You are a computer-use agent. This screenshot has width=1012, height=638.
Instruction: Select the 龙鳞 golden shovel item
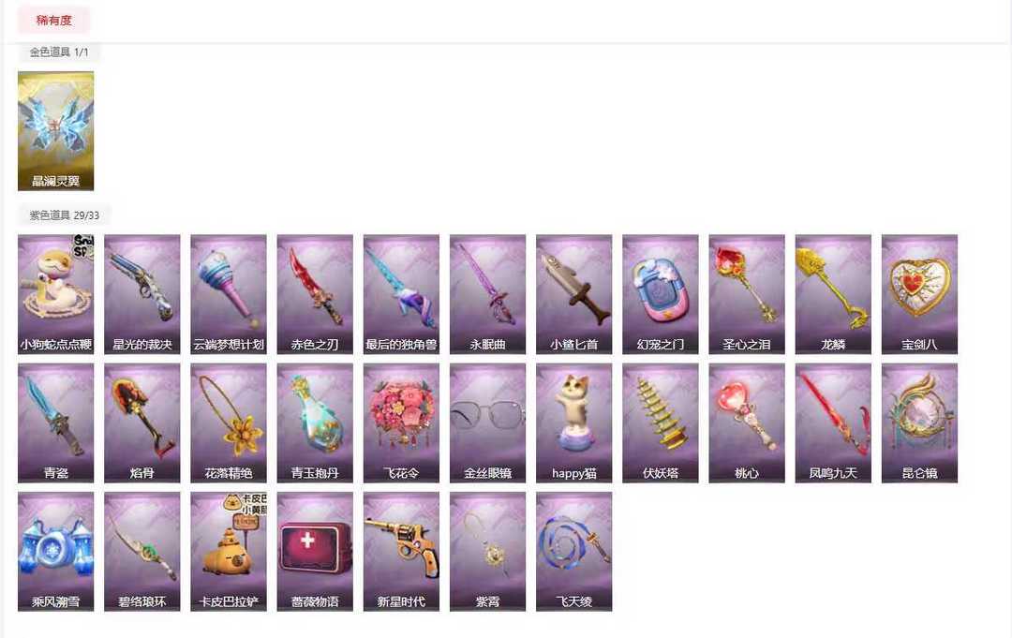coord(833,294)
